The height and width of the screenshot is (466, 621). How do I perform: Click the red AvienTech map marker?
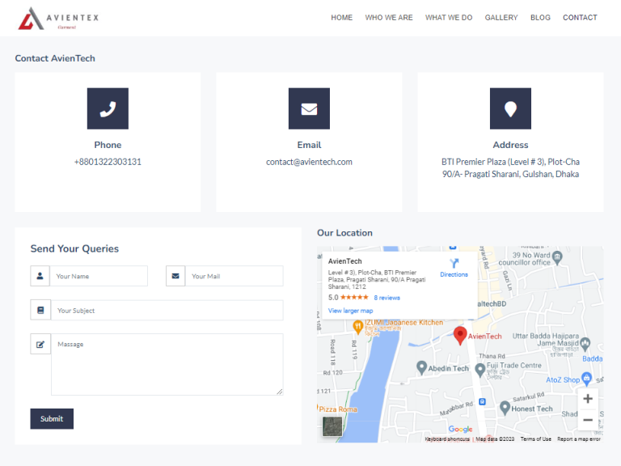coord(459,335)
